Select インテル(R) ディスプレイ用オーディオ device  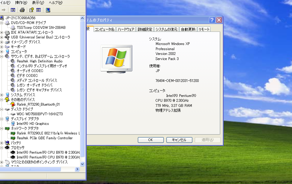pos(42,66)
